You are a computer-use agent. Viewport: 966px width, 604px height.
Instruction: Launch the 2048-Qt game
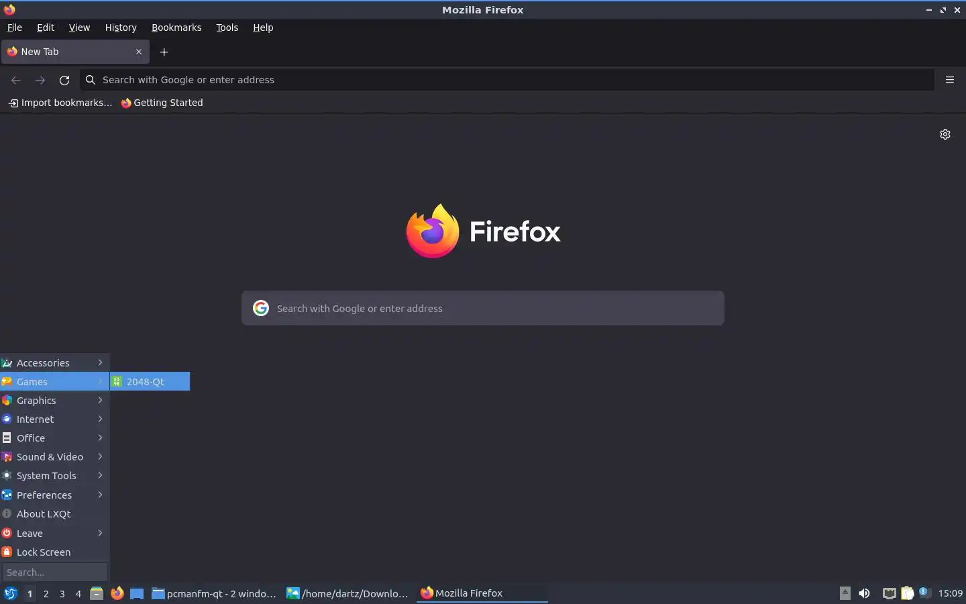tap(150, 381)
